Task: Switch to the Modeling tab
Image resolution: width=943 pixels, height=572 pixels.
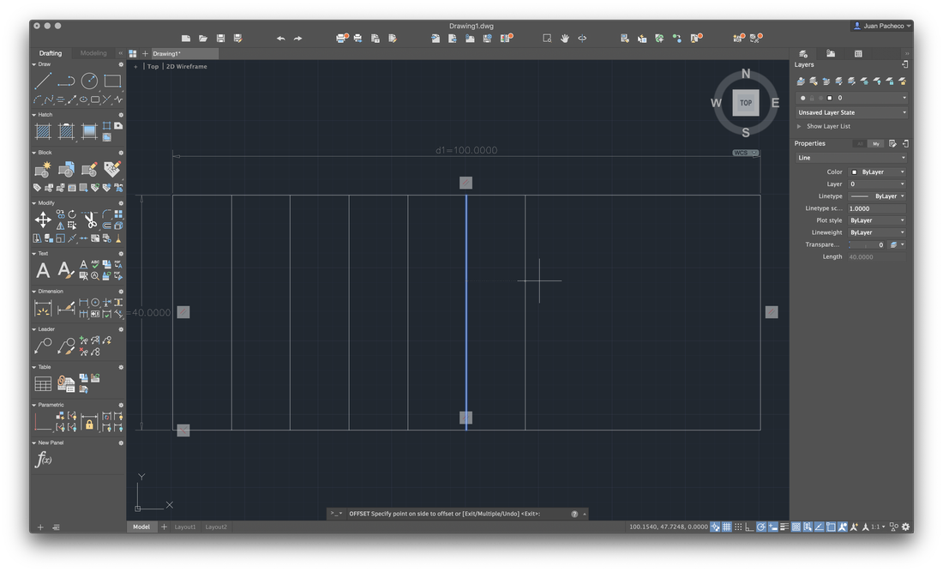Action: tap(93, 53)
